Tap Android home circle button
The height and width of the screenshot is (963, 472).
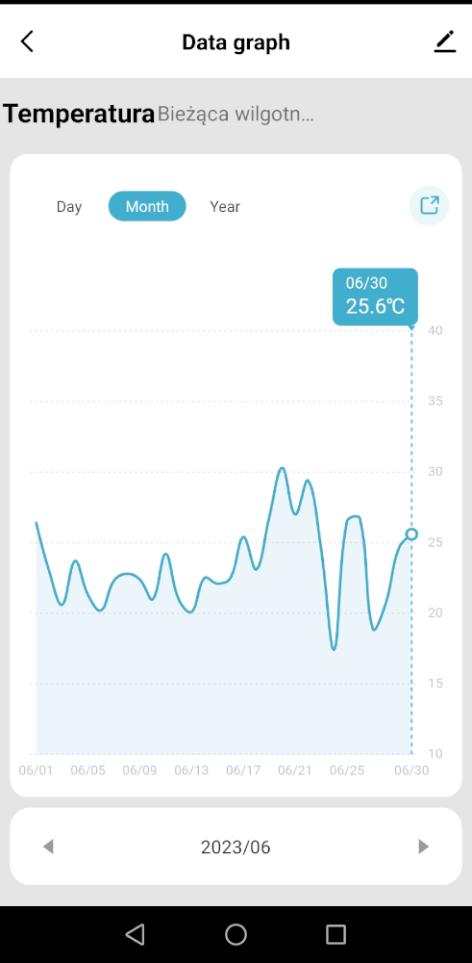click(x=236, y=934)
